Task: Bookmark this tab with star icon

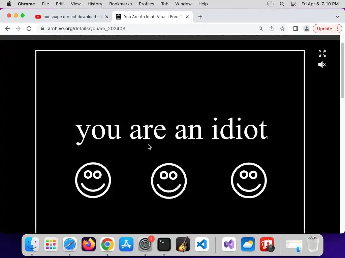Action: tap(282, 29)
